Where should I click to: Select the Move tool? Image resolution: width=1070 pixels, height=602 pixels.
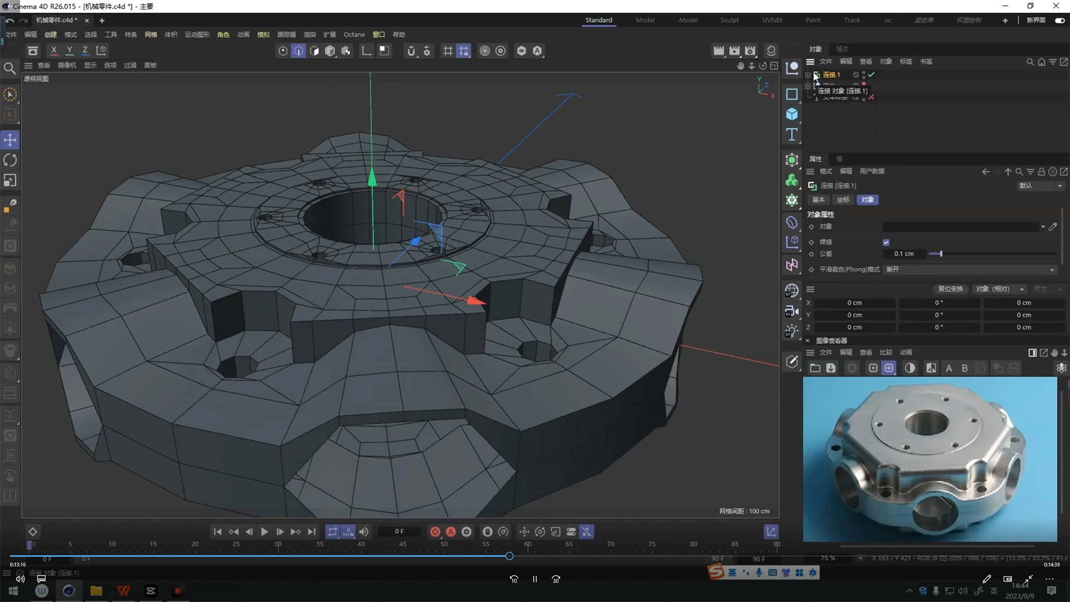[10, 140]
